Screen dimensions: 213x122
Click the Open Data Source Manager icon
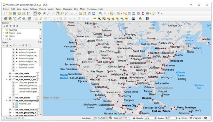(6, 19)
